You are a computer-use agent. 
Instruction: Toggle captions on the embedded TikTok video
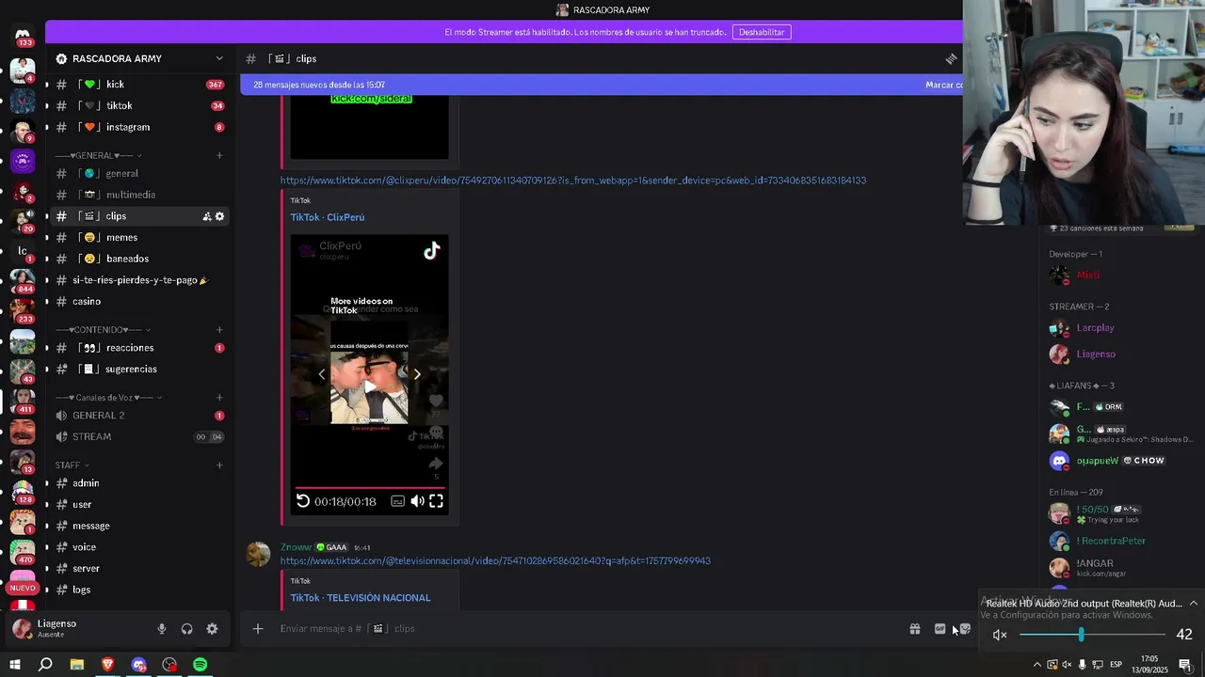(x=398, y=501)
